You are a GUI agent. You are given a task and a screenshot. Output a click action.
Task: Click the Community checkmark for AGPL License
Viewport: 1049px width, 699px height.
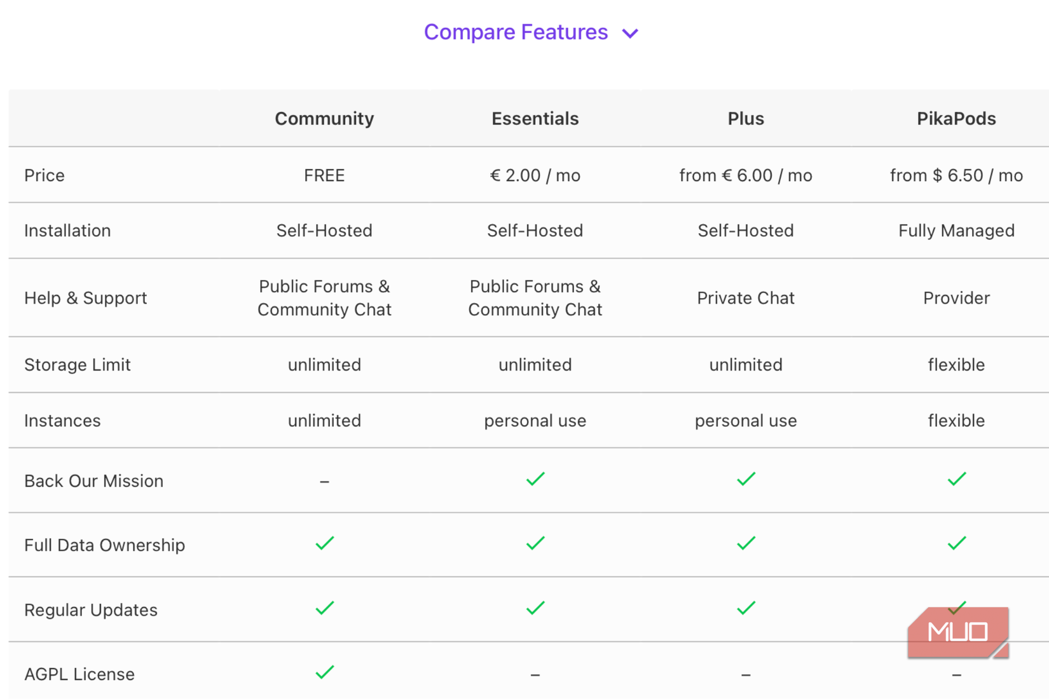(324, 672)
